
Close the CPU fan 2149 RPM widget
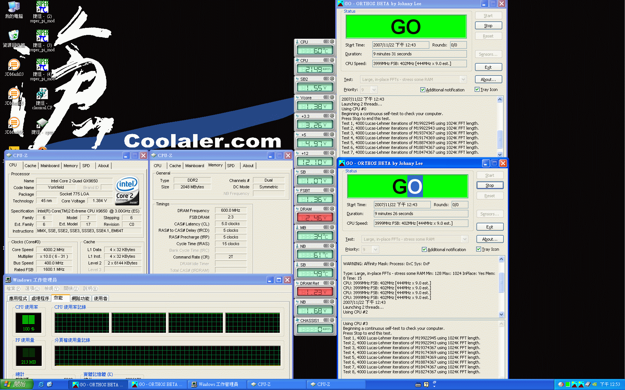coord(332,60)
